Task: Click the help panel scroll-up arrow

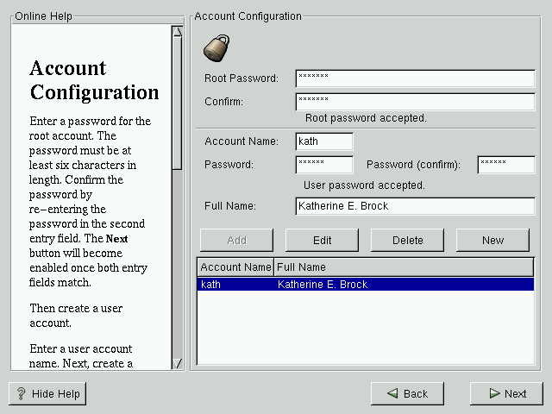Action: point(177,32)
